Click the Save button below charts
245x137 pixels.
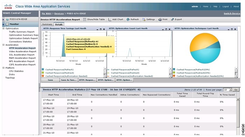pyautogui.click(x=50, y=80)
